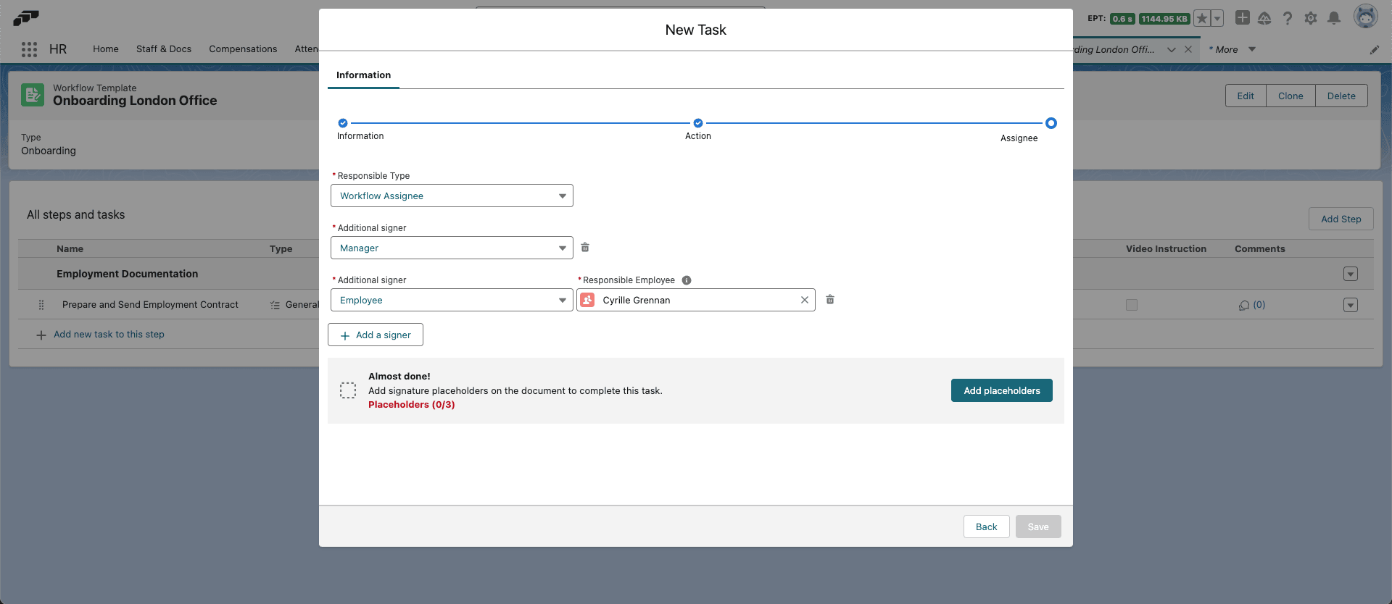Click the Add Step button
Screen dimensions: 1392x604
click(x=1341, y=219)
